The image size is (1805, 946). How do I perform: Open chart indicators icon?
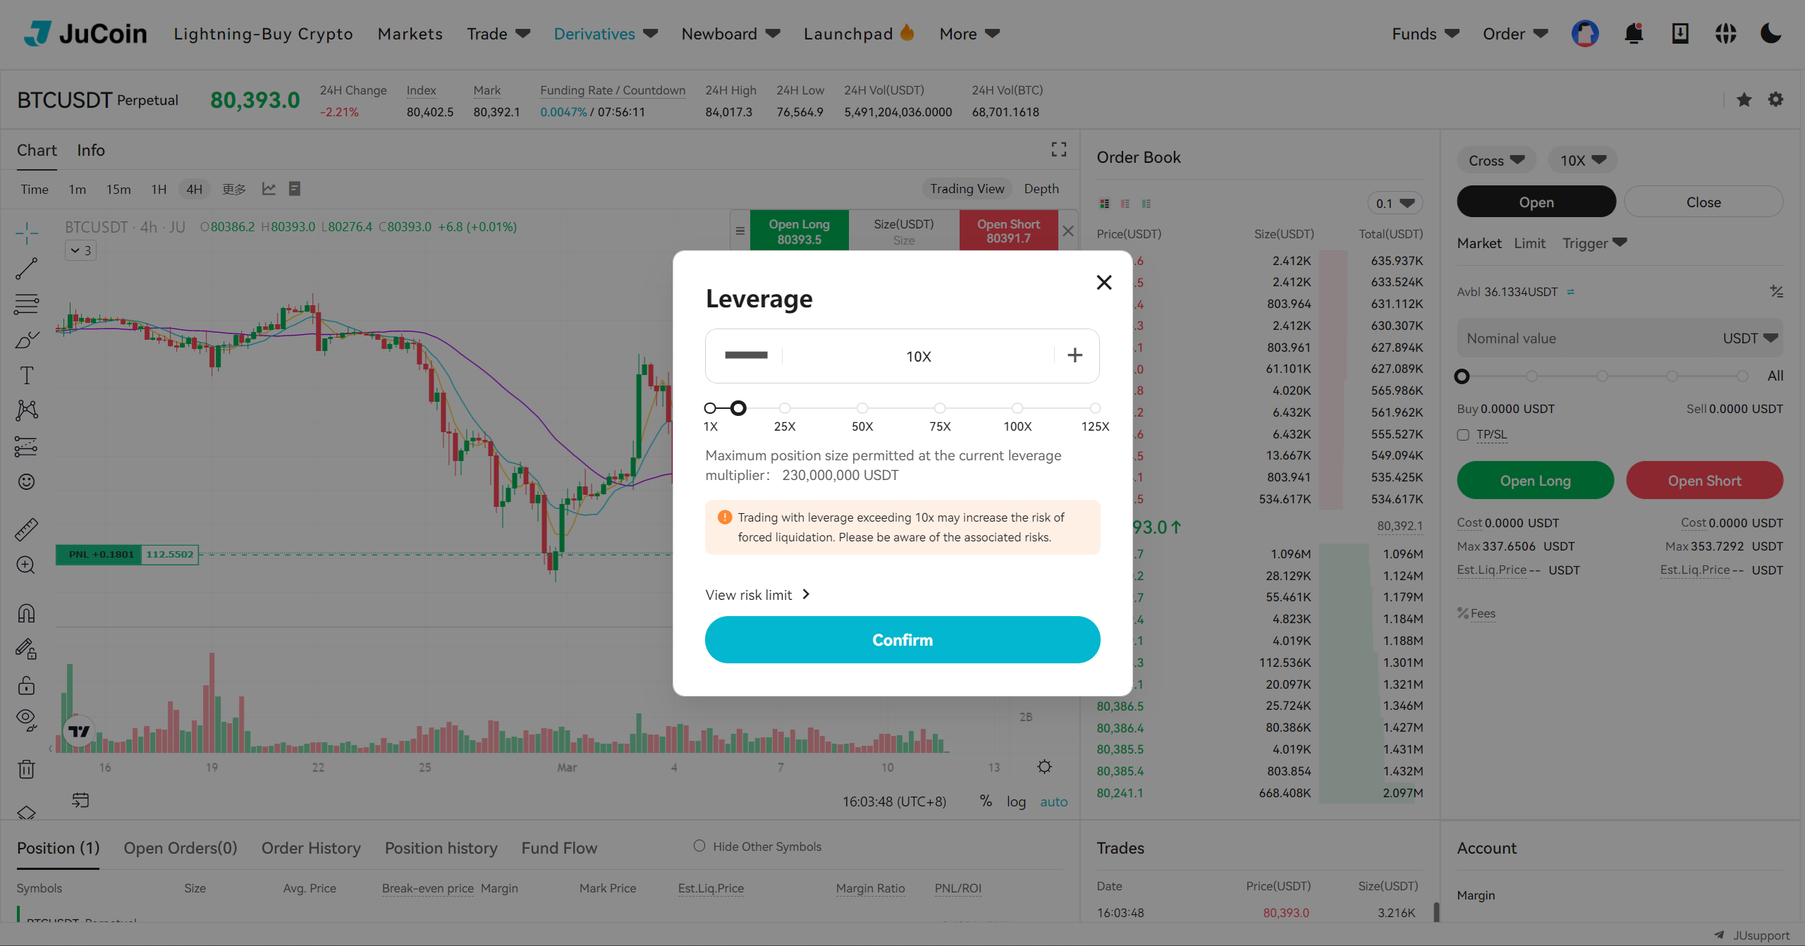pos(269,189)
